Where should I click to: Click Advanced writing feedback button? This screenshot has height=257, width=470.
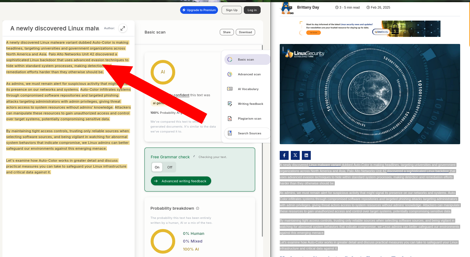[181, 181]
